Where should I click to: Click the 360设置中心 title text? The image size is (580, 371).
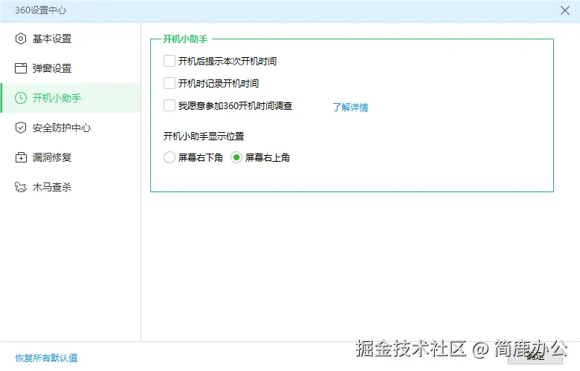click(41, 10)
